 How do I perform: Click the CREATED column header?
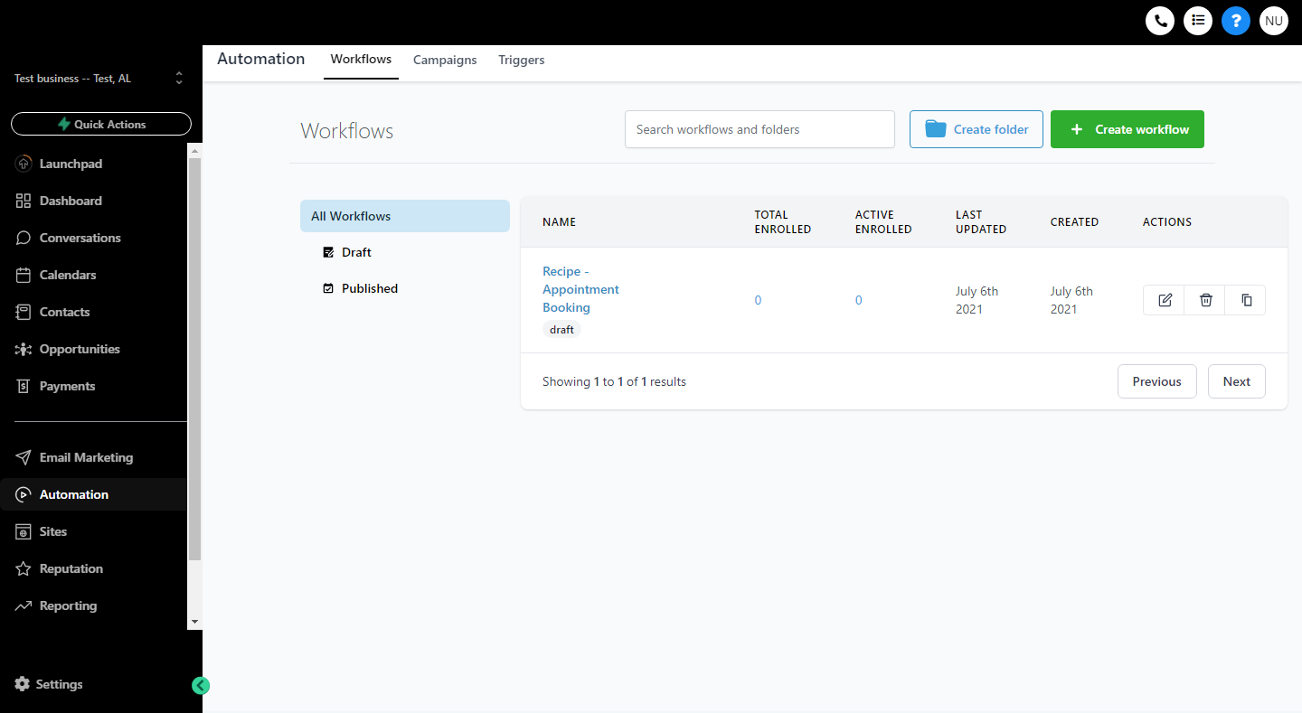(x=1074, y=222)
